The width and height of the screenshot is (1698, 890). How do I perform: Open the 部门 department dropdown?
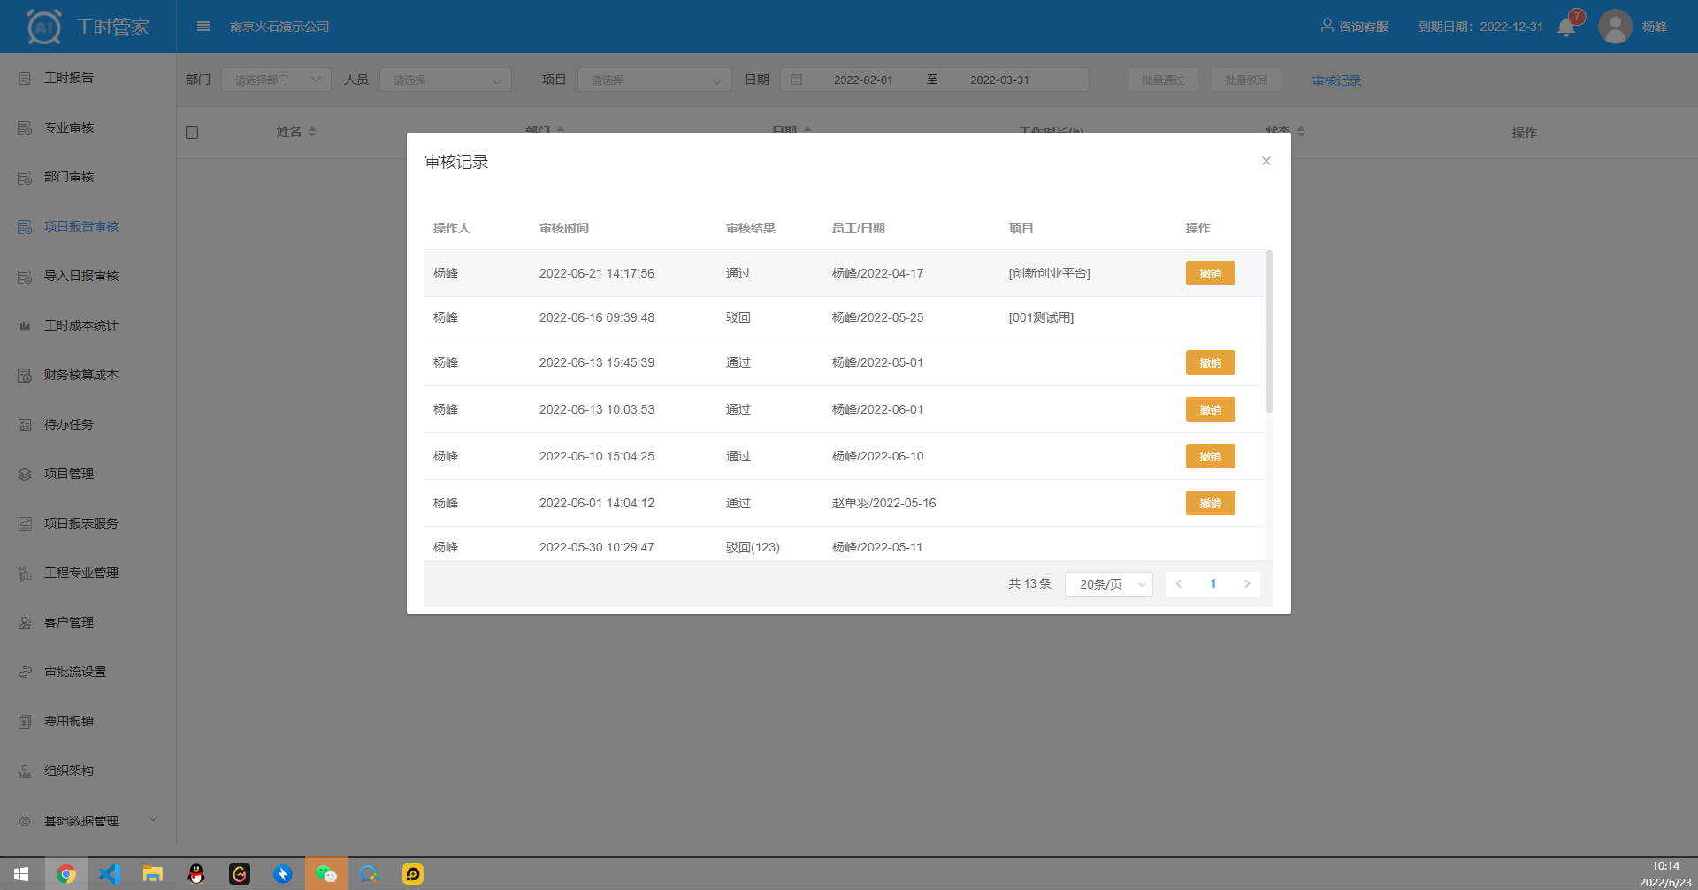pos(276,80)
